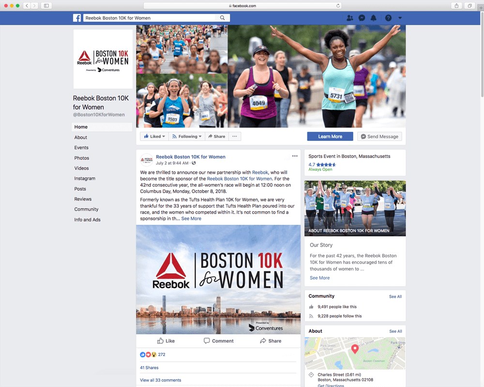
Task: Click the followers feed icon
Action: click(x=311, y=316)
